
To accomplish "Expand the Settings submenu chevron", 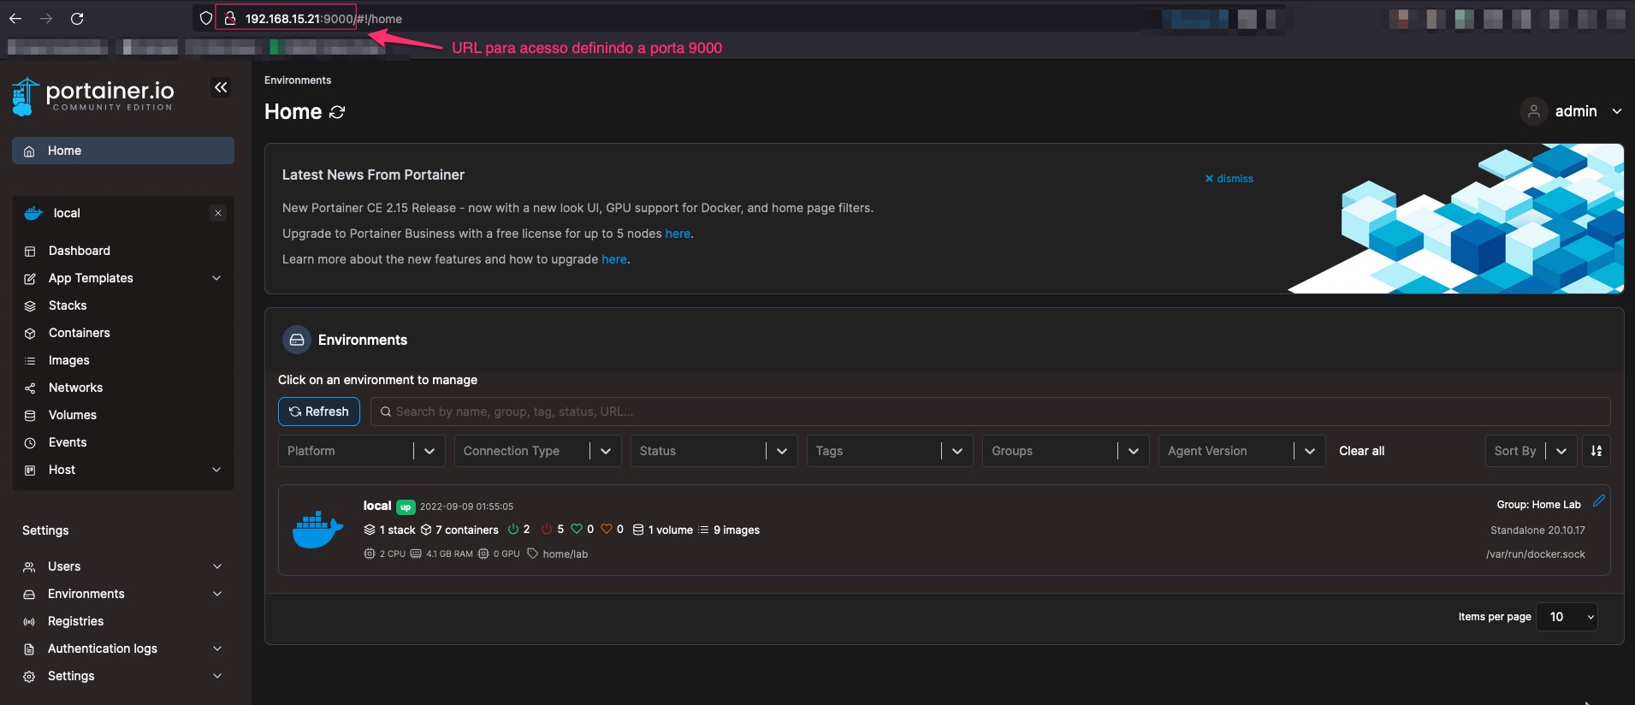I will point(217,676).
